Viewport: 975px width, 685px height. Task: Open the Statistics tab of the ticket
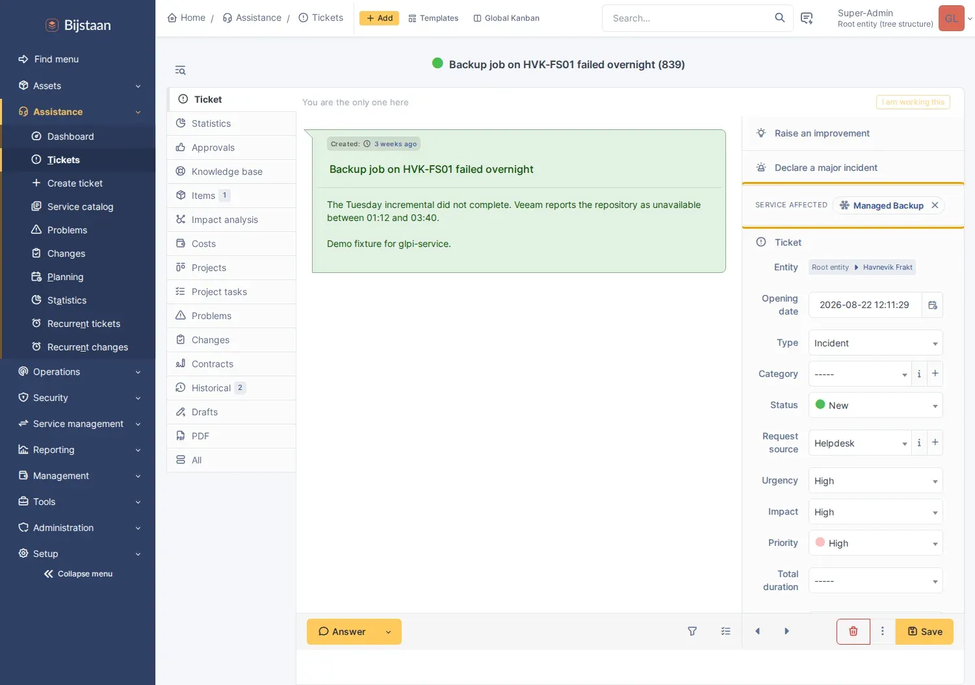(231, 123)
